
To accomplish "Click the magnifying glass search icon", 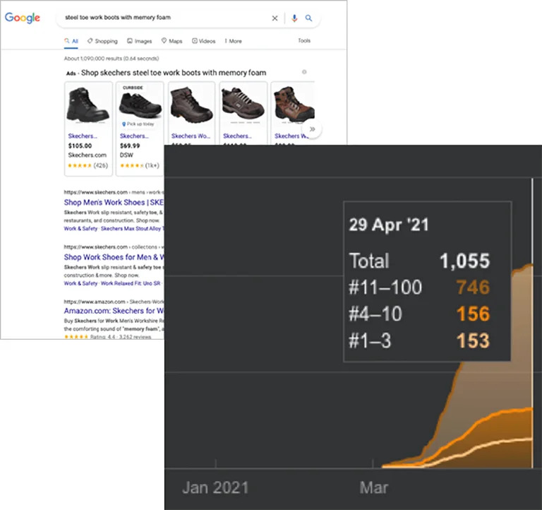I will pos(308,18).
